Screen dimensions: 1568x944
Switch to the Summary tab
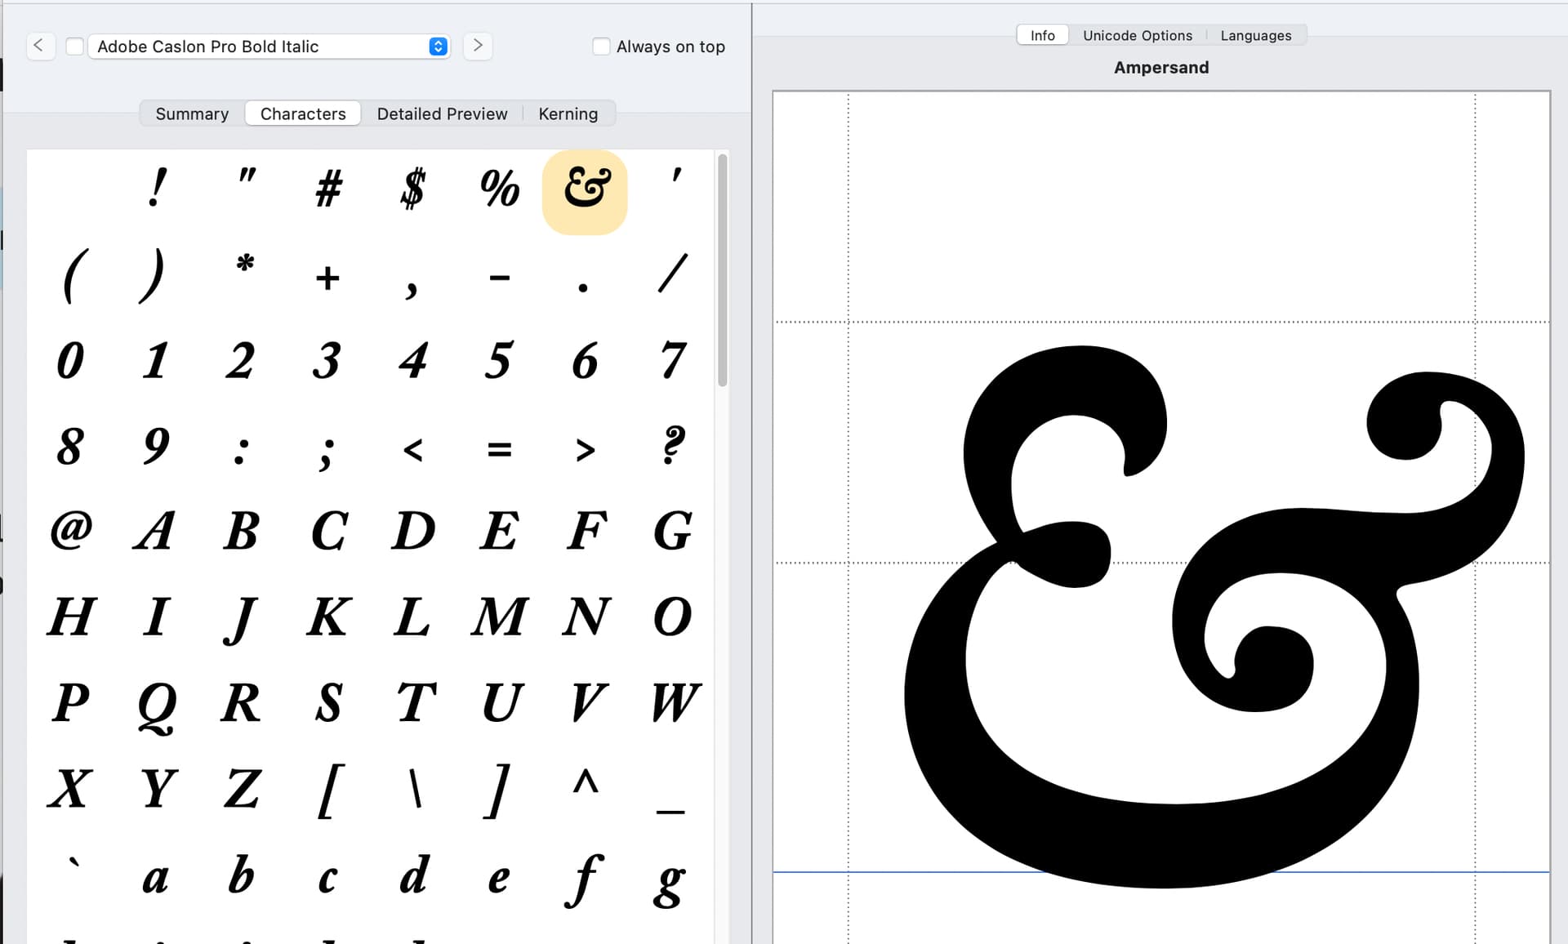pyautogui.click(x=192, y=114)
